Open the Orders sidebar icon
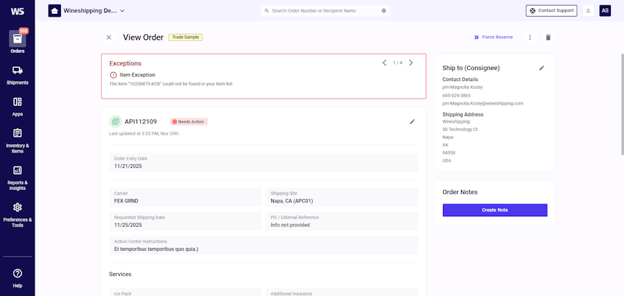The height and width of the screenshot is (296, 624). (x=17, y=40)
